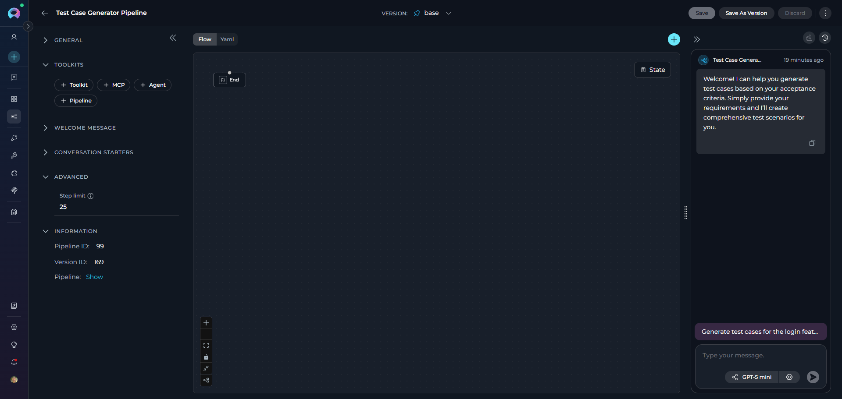
Task: Expand the left navigation sidebar arrow
Action: (28, 26)
